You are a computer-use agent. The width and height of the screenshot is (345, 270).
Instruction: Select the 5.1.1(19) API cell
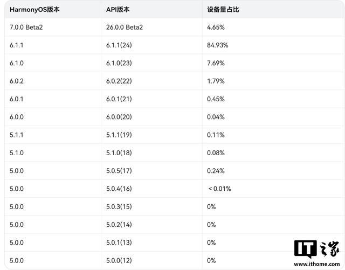119,135
